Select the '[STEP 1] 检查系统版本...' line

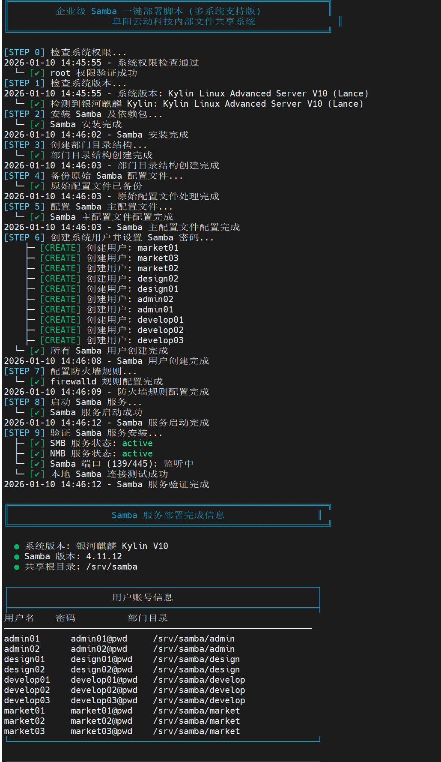click(x=65, y=83)
